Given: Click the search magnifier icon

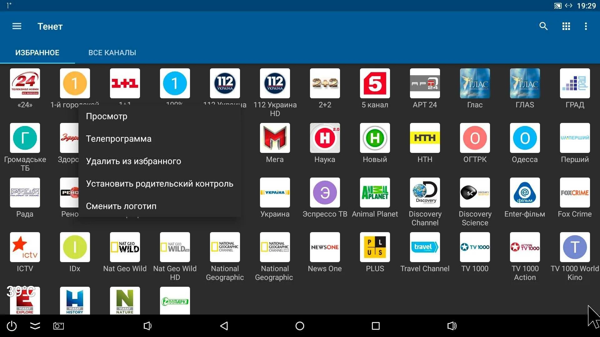Looking at the screenshot, I should [543, 26].
